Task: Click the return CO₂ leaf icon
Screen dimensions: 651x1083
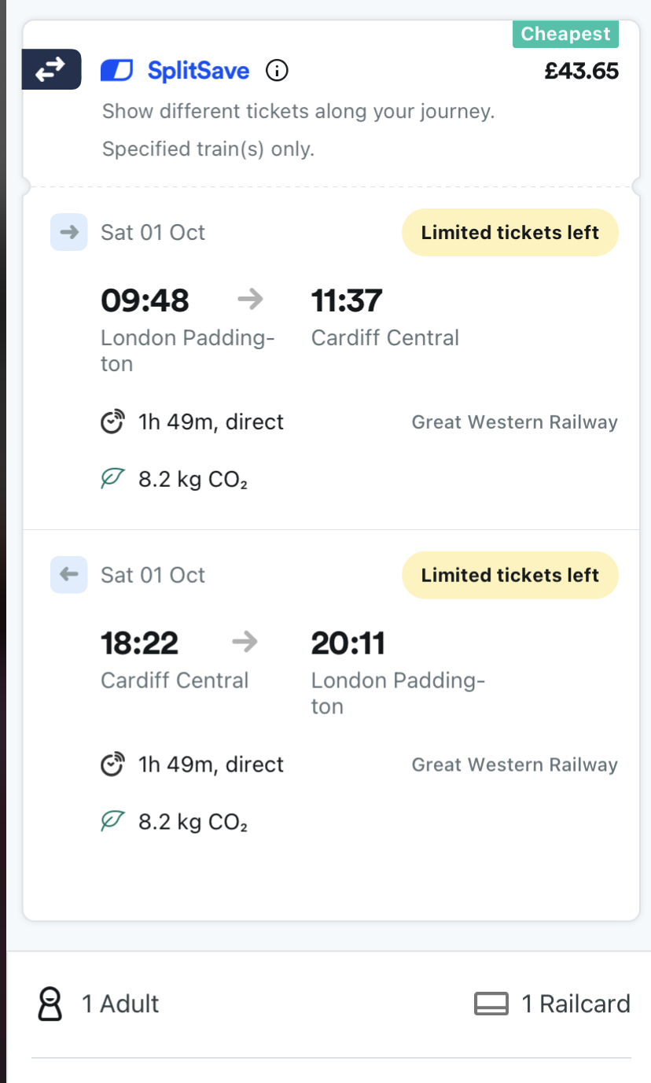Action: click(114, 822)
